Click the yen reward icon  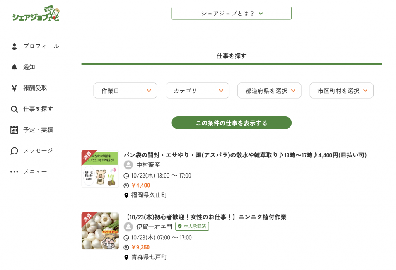pos(14,88)
